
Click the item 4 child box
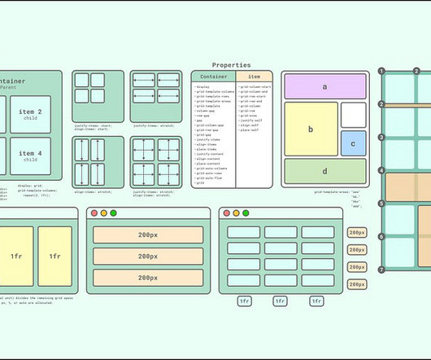point(31,156)
